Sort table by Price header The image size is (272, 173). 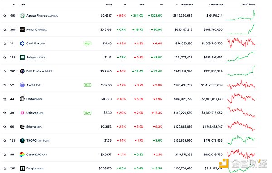point(109,5)
